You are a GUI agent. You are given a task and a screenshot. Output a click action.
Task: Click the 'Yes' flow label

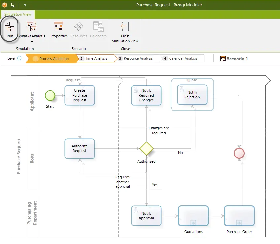point(155,185)
